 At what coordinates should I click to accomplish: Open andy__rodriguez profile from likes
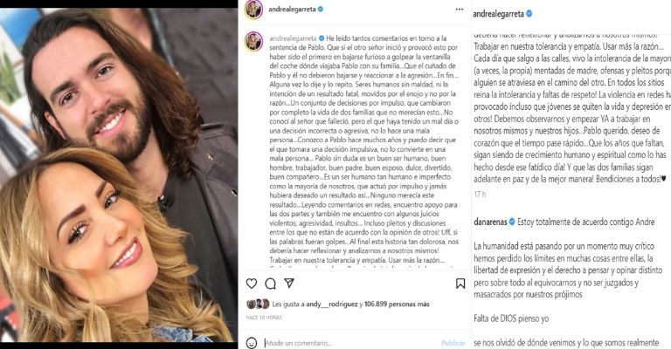332,305
